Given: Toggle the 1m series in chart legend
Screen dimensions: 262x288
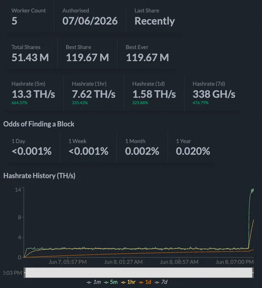Looking at the screenshot, I should (x=94, y=282).
